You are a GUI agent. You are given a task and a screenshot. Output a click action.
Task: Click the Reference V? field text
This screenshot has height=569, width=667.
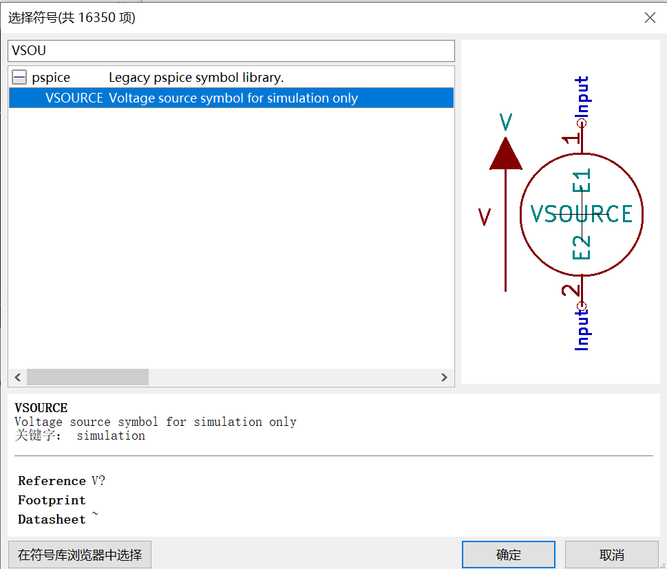tap(61, 480)
